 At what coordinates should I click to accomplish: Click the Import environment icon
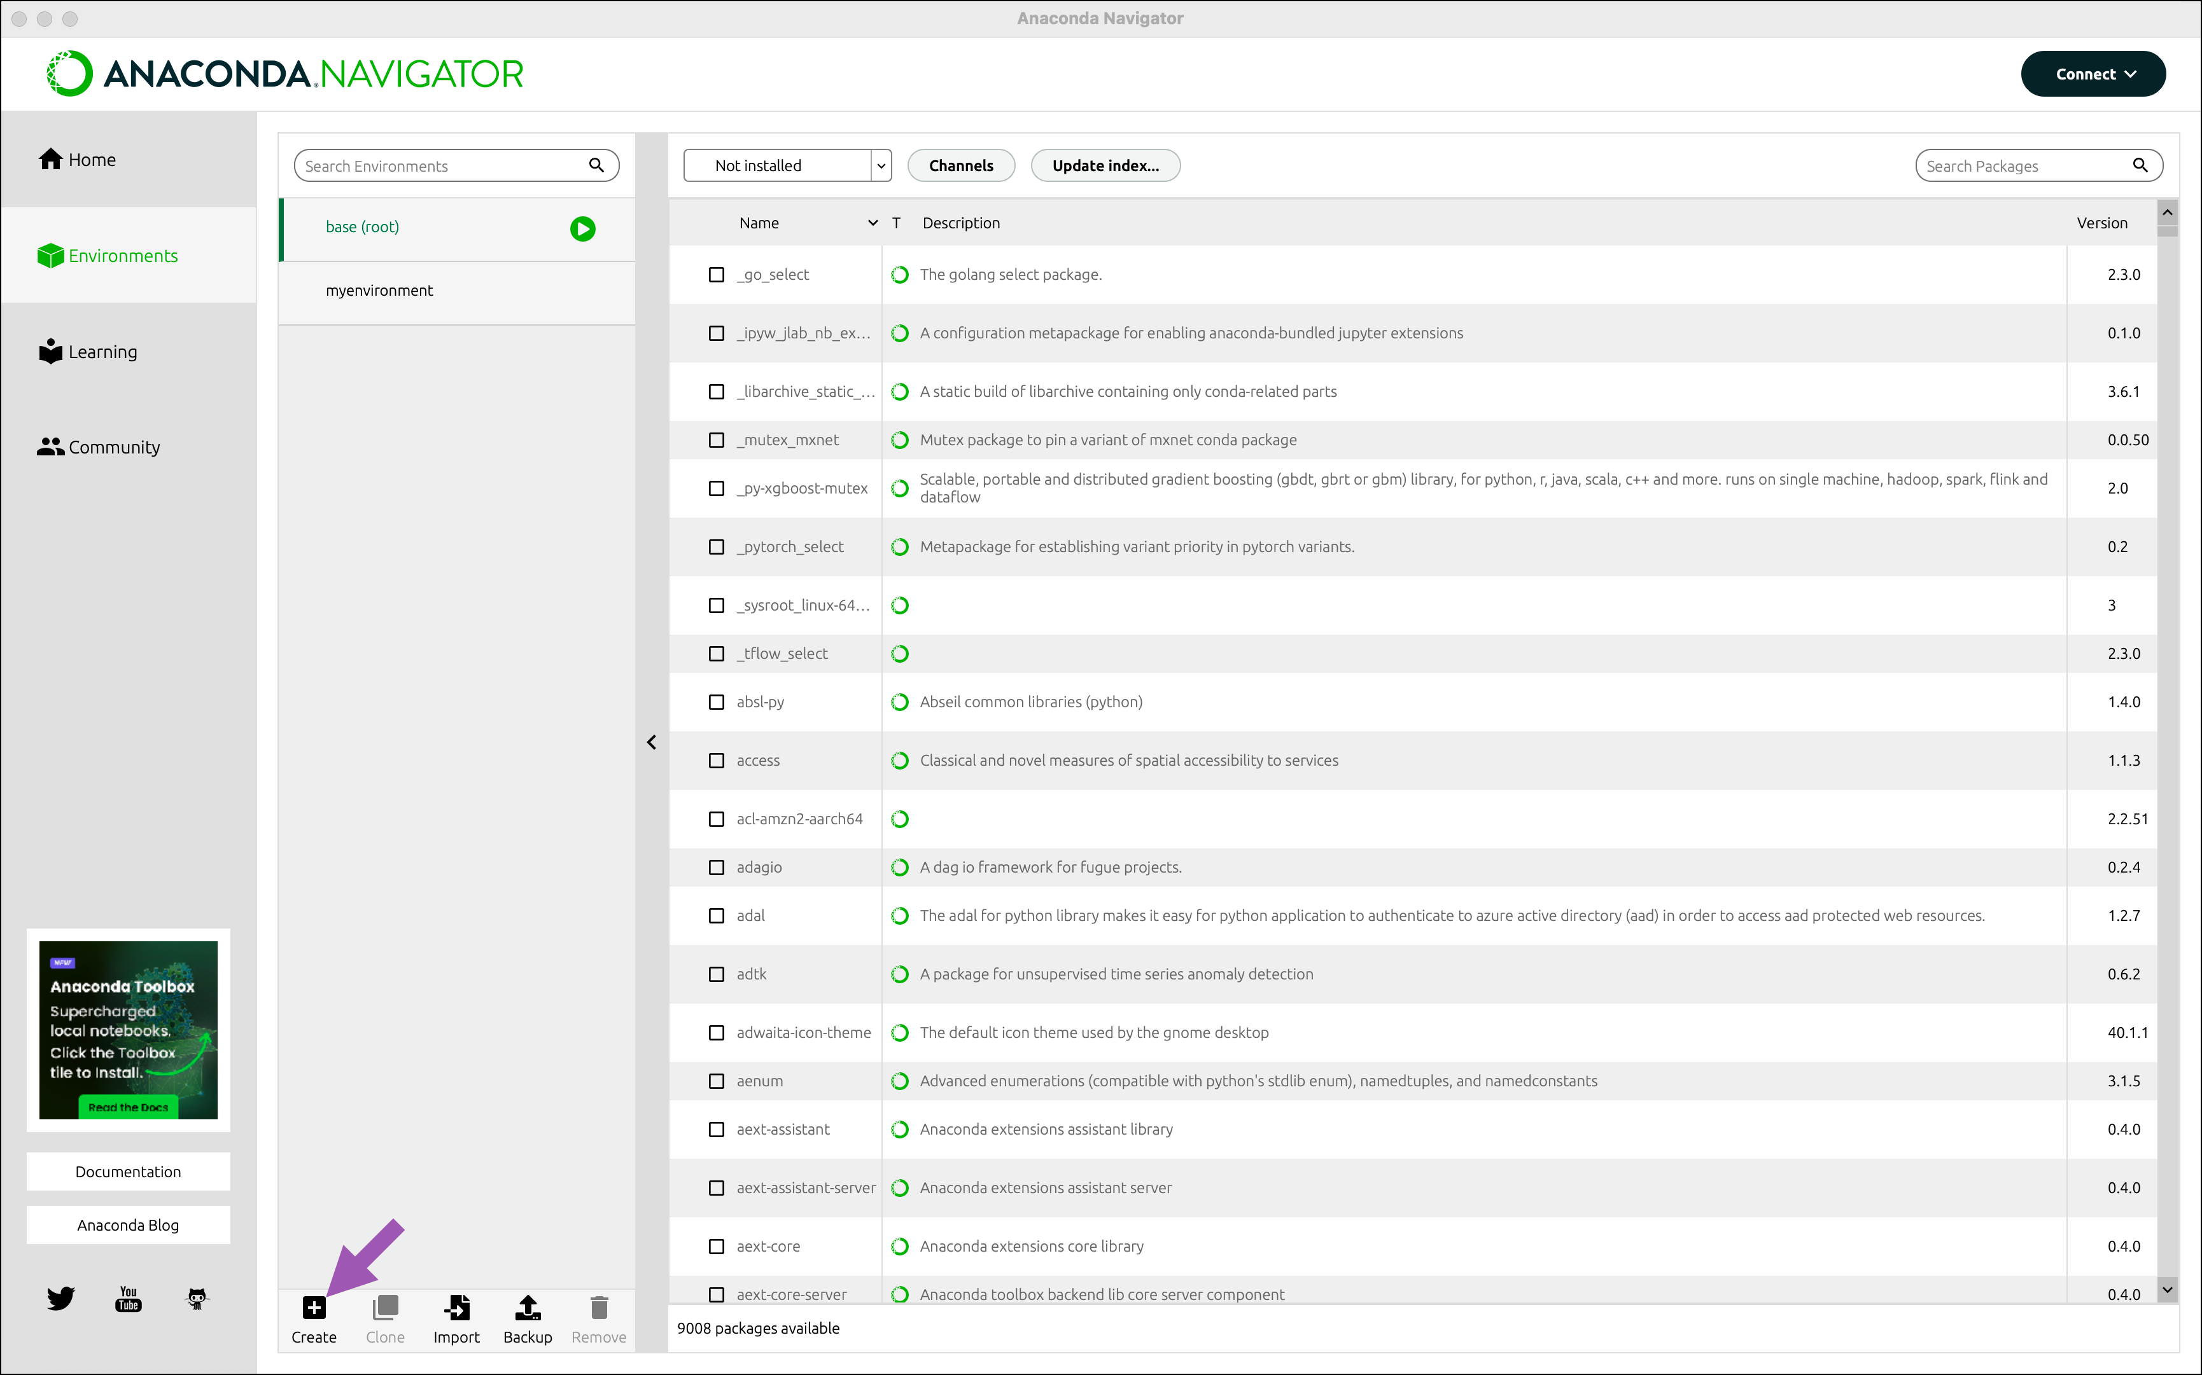[x=456, y=1308]
